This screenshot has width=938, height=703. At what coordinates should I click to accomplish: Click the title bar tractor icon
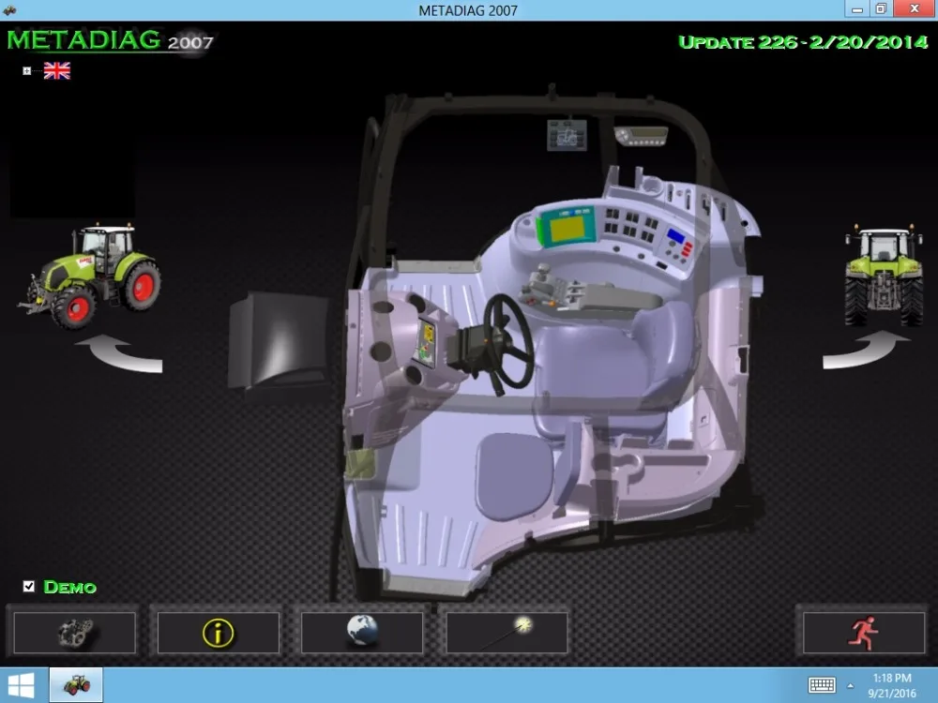[x=9, y=9]
